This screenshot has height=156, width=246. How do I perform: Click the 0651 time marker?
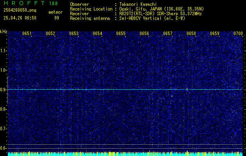click(27, 34)
